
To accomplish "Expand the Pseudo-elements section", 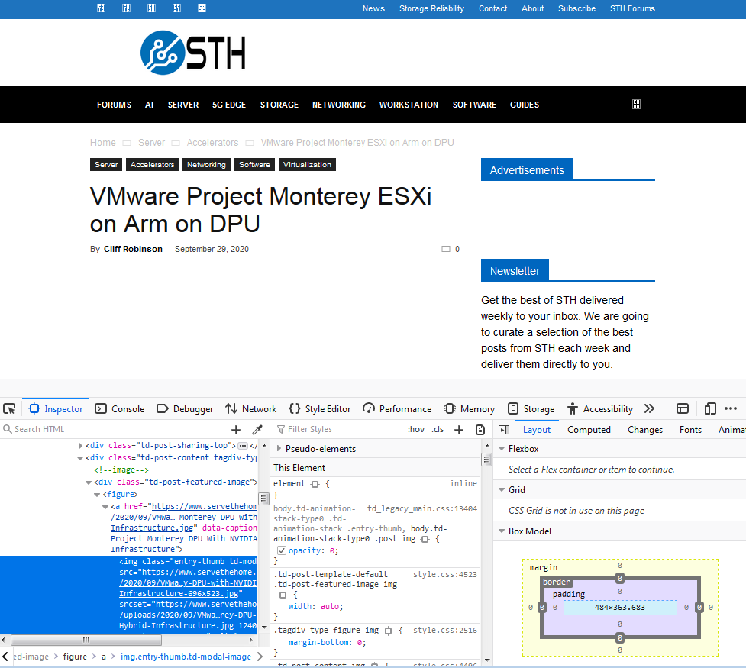I will [x=279, y=449].
